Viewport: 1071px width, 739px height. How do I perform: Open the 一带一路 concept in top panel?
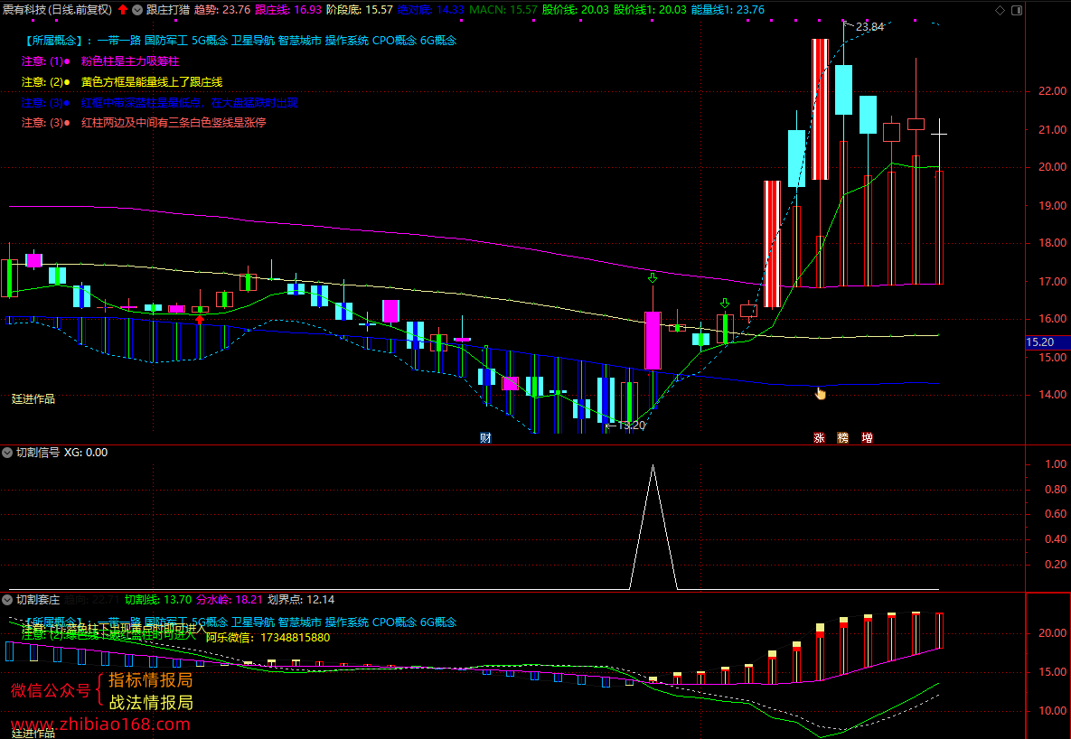(118, 41)
